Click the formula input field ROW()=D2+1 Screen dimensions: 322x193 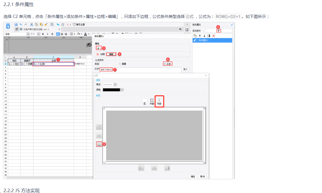(x=140, y=69)
